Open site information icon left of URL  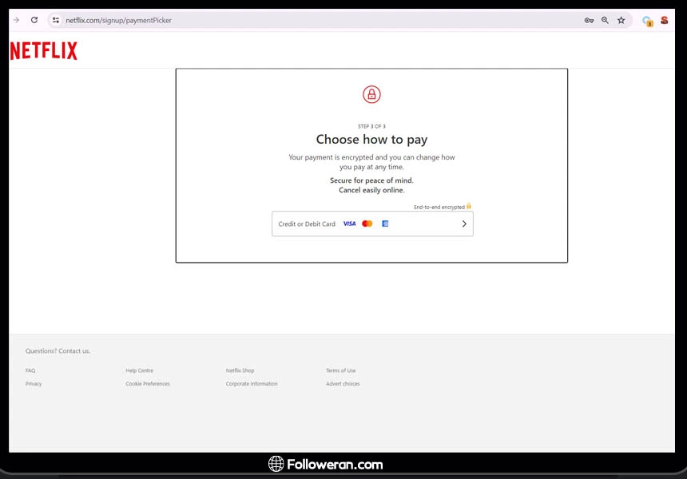tap(56, 20)
